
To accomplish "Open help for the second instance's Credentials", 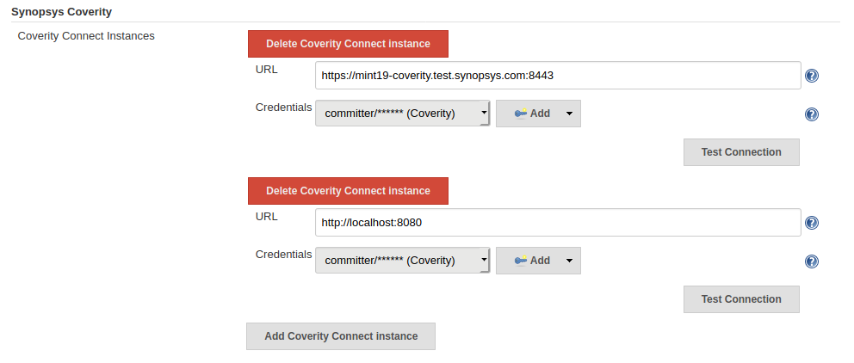I will point(812,261).
